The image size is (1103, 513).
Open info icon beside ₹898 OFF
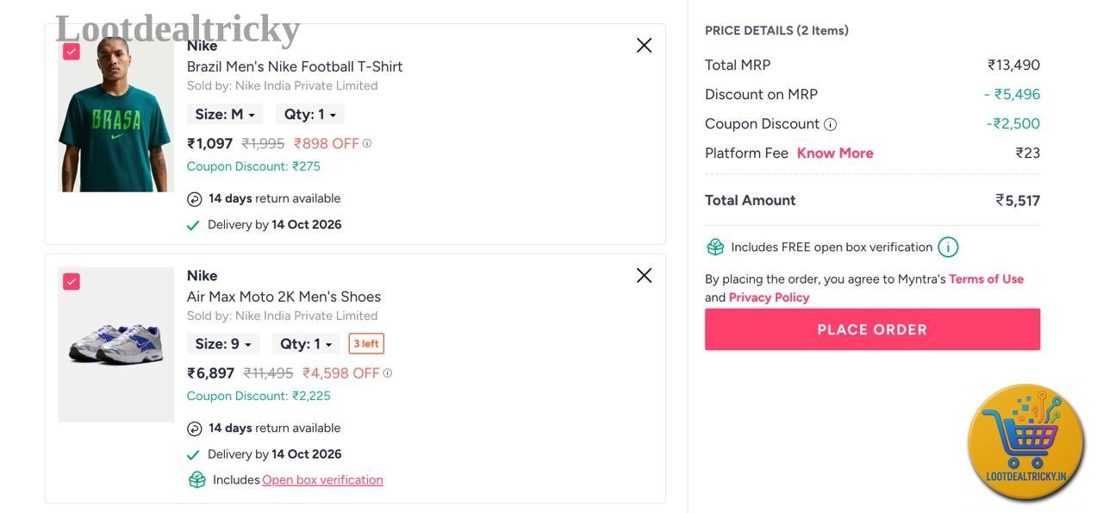367,144
